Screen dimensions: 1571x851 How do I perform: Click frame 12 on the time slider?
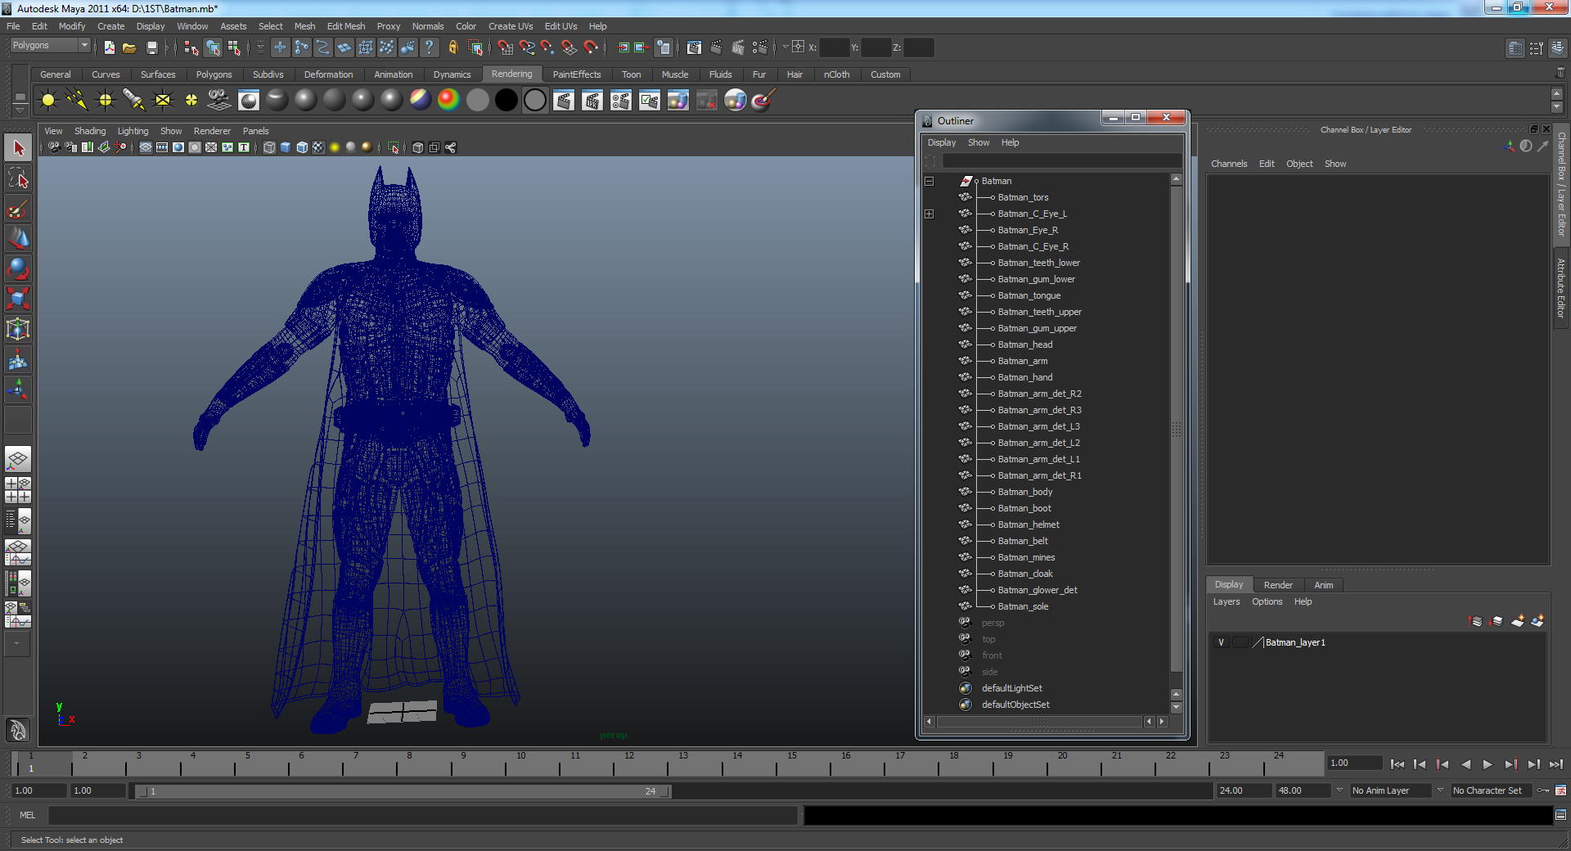(x=628, y=764)
